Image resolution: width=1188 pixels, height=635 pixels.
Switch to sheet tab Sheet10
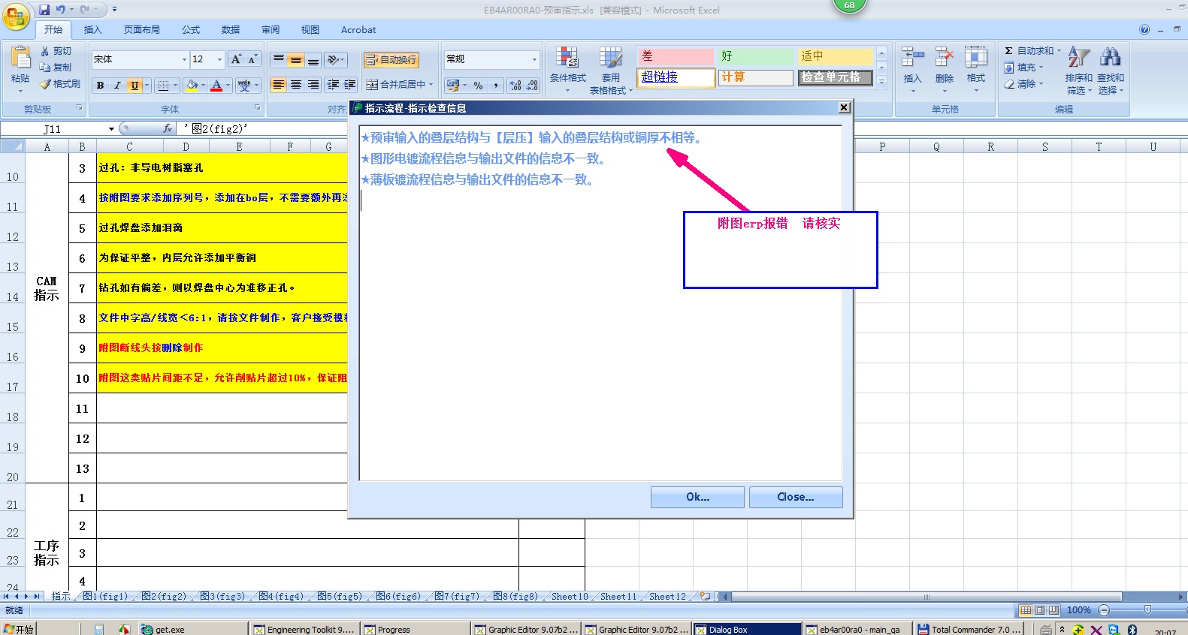[570, 597]
